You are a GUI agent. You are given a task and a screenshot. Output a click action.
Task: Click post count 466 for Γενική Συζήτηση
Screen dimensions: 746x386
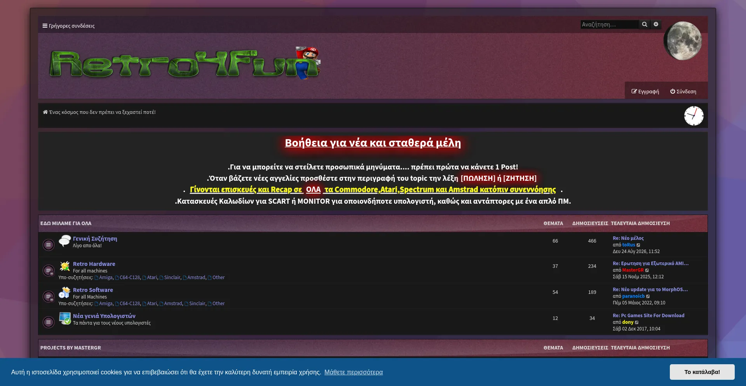pos(592,241)
